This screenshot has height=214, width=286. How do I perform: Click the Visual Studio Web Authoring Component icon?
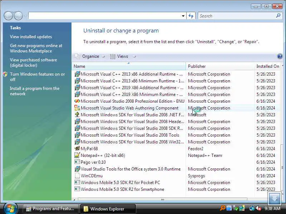tap(77, 108)
